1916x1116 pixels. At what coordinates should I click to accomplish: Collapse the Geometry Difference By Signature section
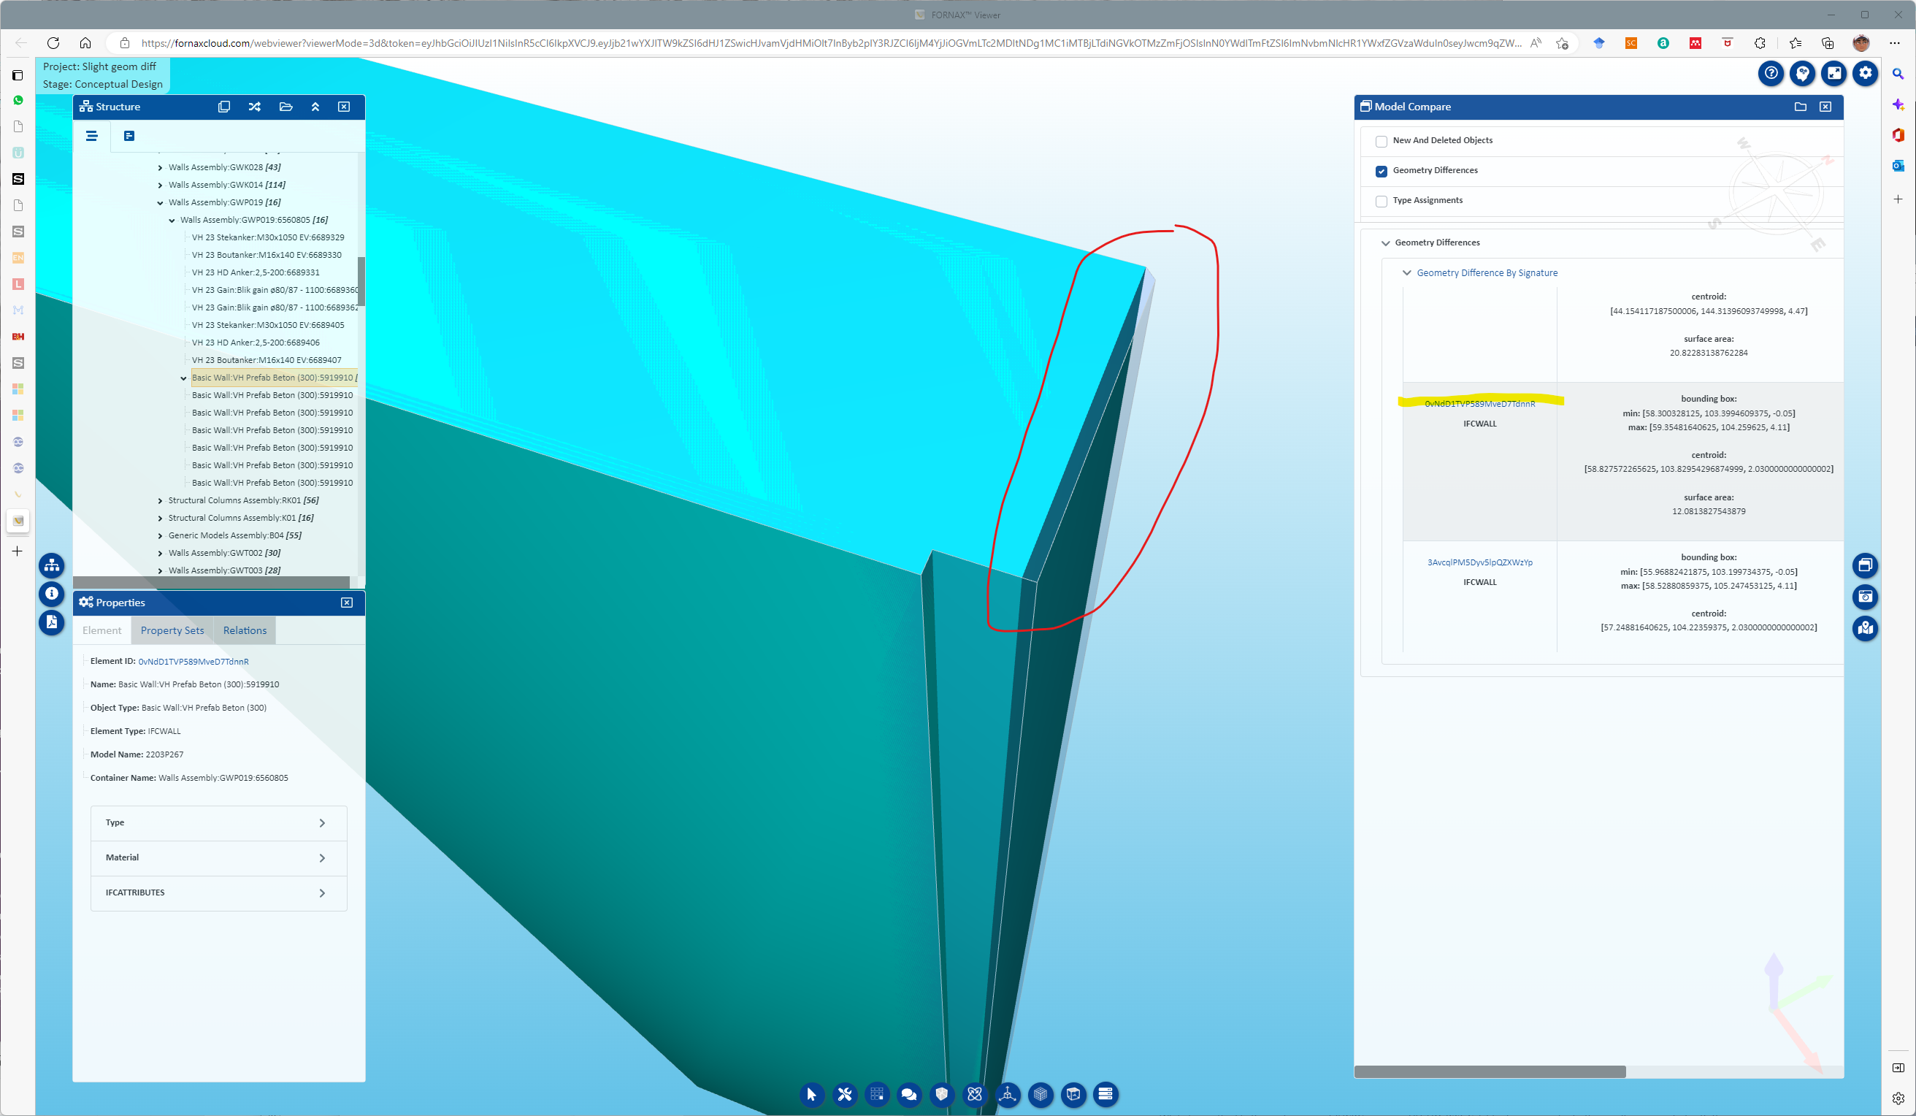click(1408, 272)
